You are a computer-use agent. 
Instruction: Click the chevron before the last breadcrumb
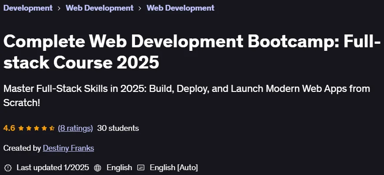pyautogui.click(x=140, y=8)
